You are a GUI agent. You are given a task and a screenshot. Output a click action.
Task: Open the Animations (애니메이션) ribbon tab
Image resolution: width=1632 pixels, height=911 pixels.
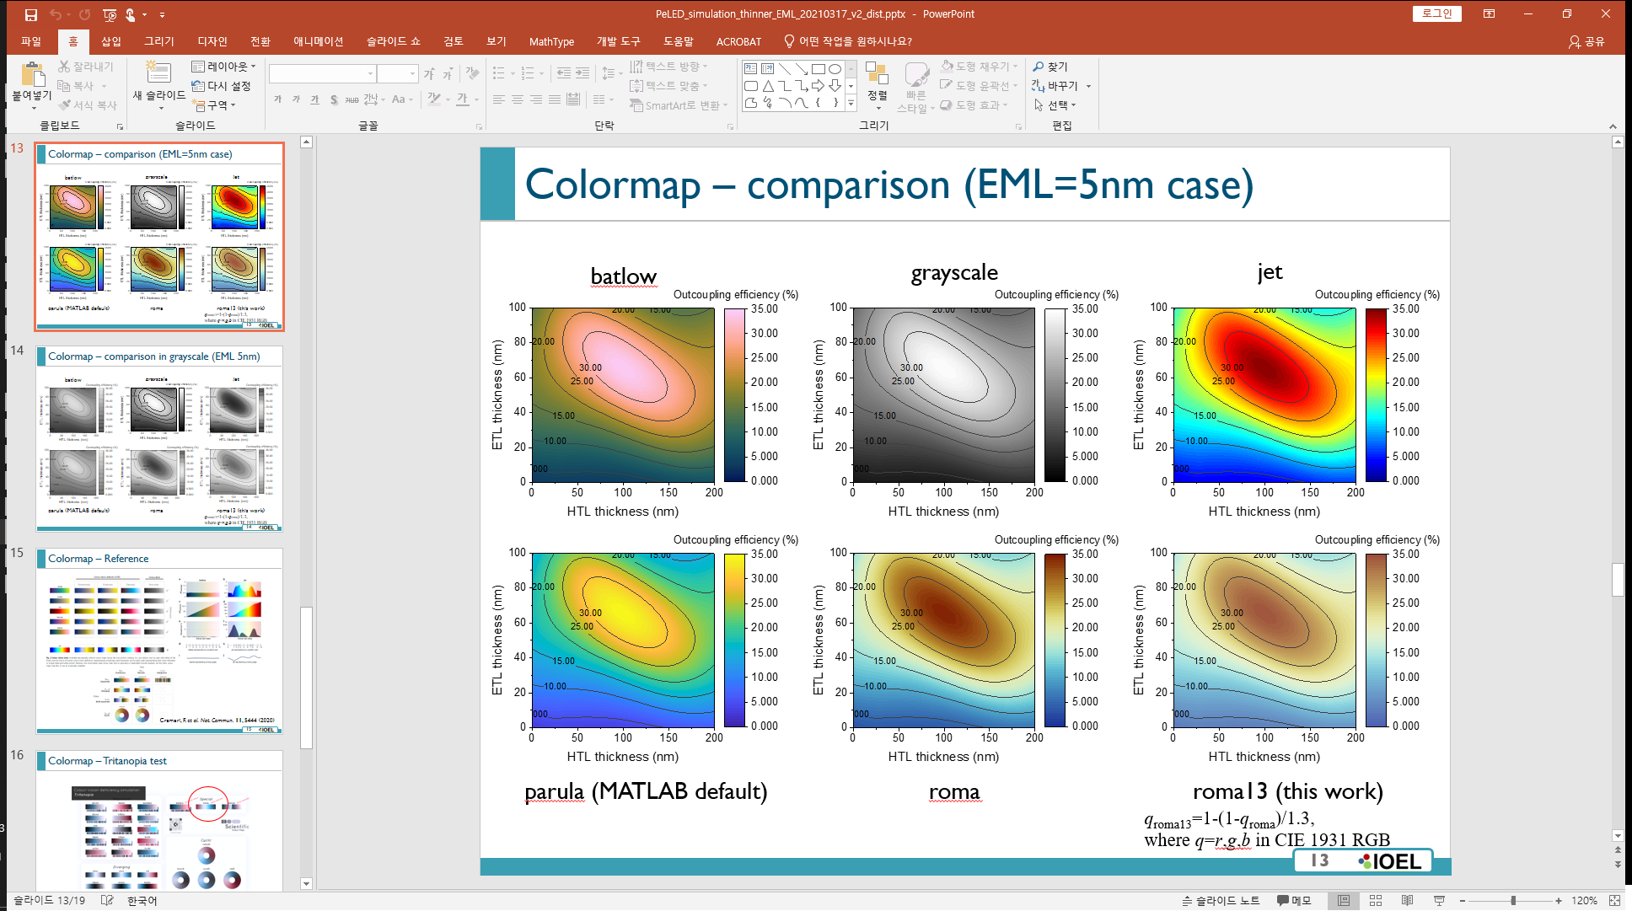(318, 41)
